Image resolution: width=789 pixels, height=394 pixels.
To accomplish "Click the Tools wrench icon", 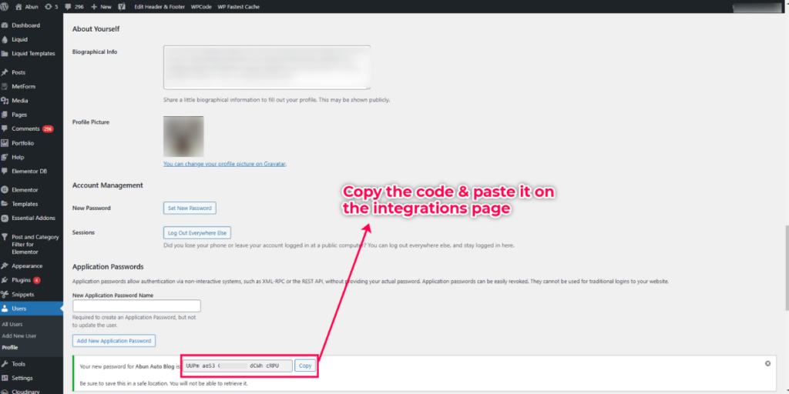I will coord(5,364).
